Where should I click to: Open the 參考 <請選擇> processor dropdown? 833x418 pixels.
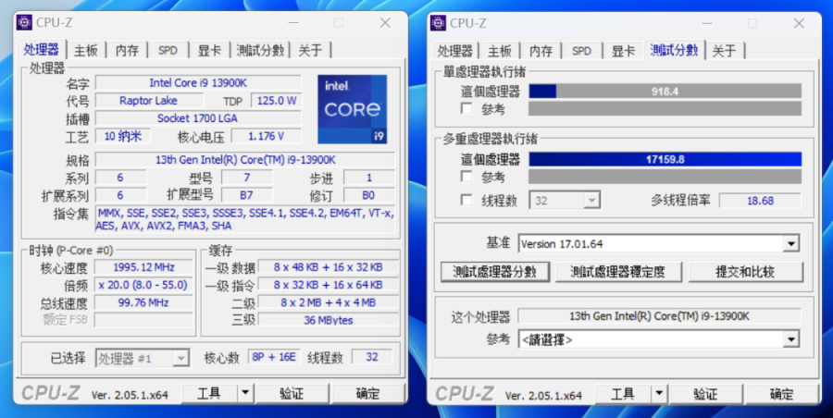658,339
